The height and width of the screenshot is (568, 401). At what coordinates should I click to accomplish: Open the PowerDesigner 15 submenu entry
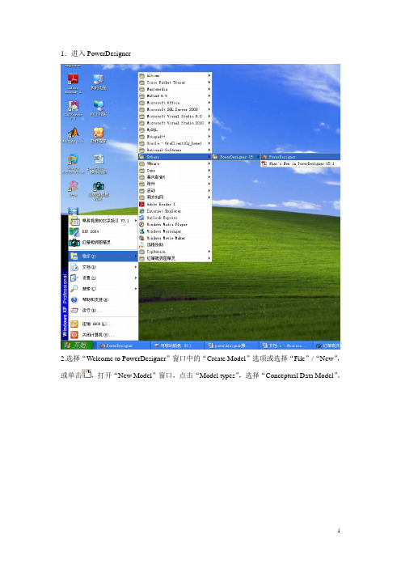pyautogui.click(x=236, y=157)
